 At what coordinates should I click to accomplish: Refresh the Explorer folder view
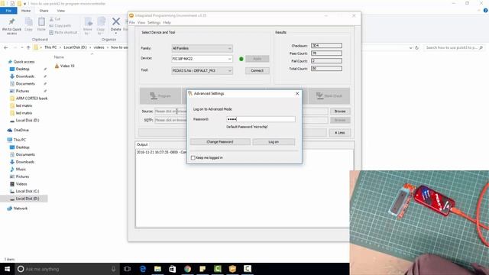coord(416,47)
